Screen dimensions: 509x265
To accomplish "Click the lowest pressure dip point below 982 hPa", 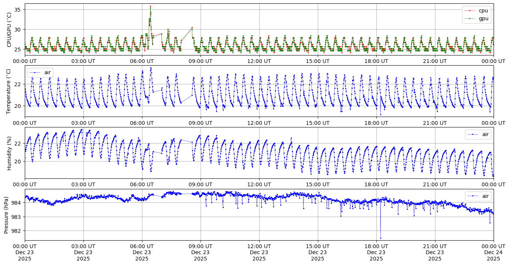I will pyautogui.click(x=380, y=238).
